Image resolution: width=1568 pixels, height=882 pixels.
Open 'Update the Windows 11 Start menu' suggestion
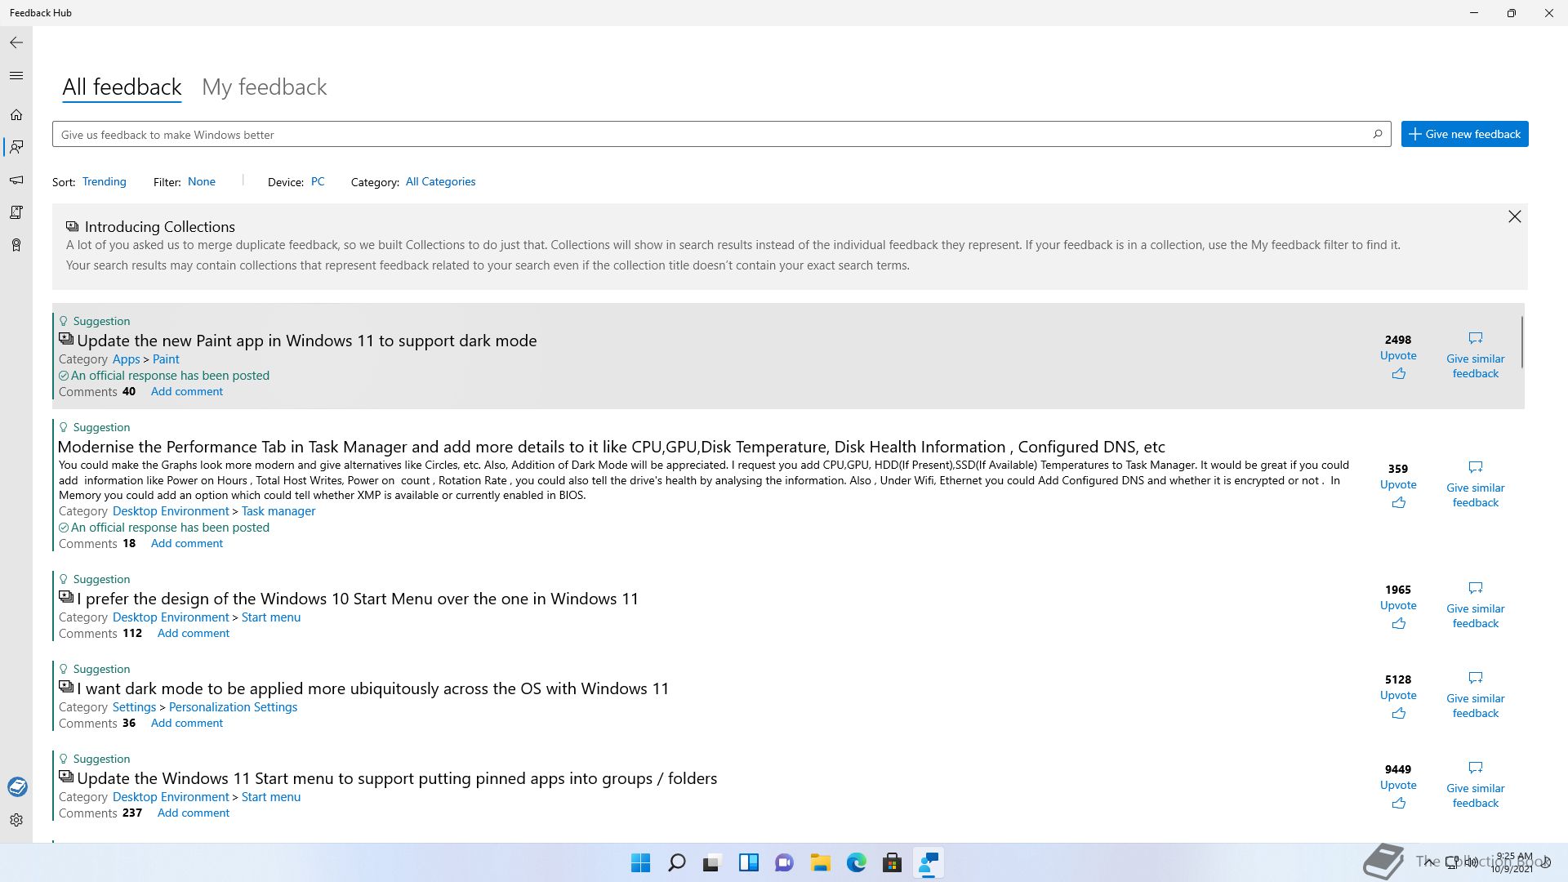(397, 778)
